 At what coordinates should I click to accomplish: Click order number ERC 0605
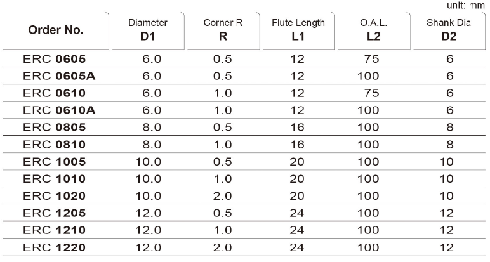coord(55,59)
